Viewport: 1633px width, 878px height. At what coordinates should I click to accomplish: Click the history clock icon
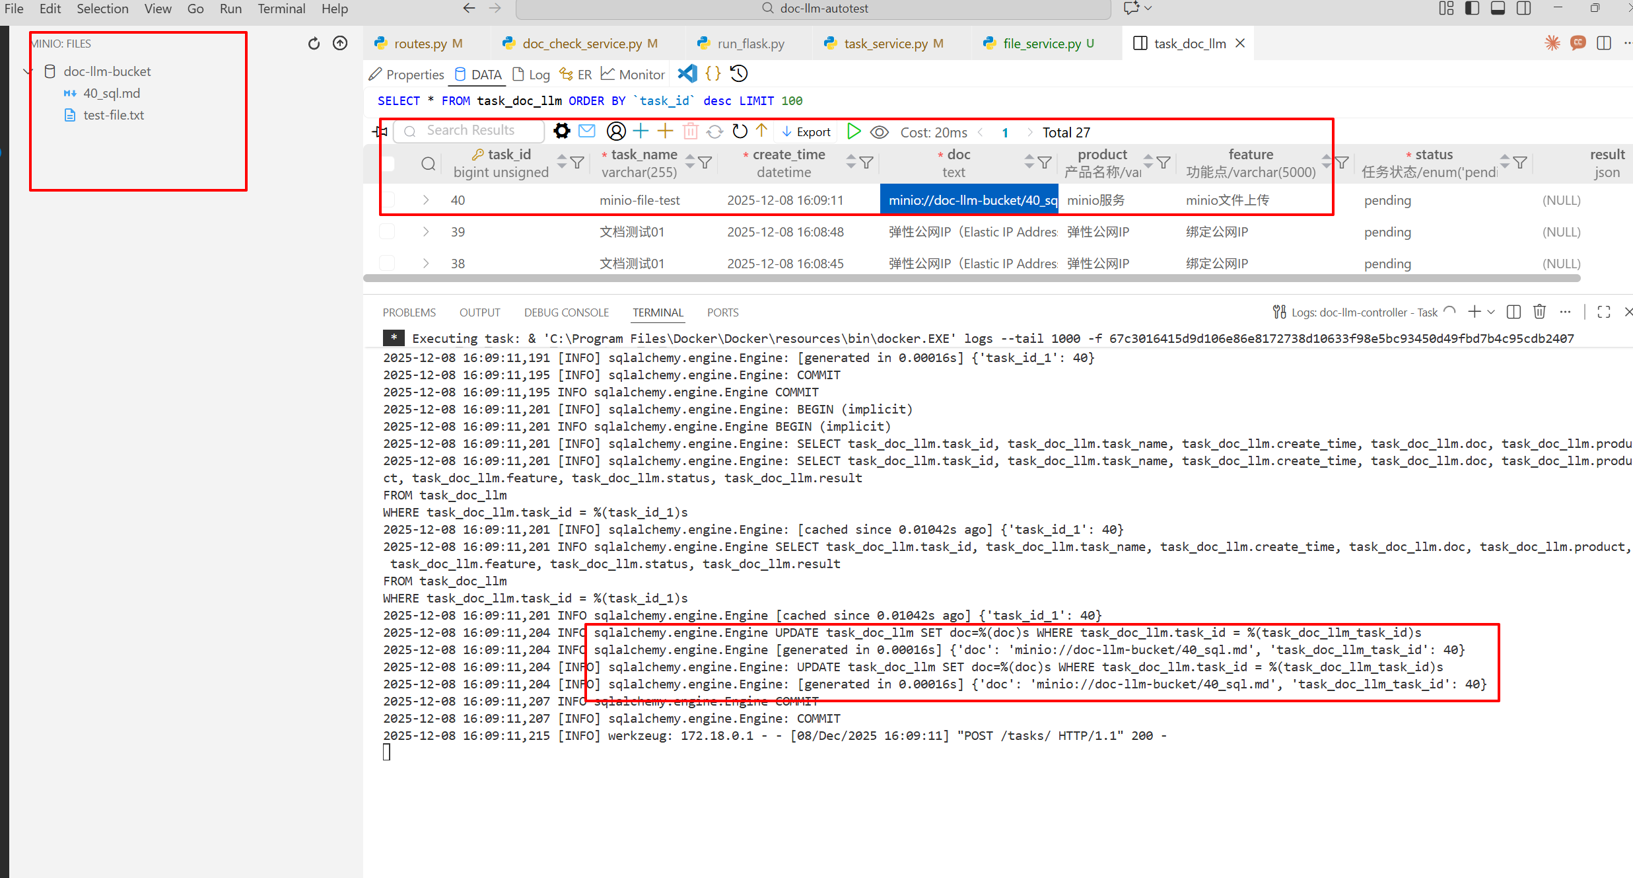click(739, 73)
